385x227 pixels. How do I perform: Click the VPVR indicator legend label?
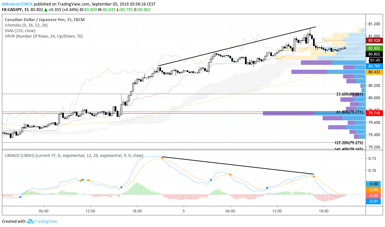[x=44, y=36]
